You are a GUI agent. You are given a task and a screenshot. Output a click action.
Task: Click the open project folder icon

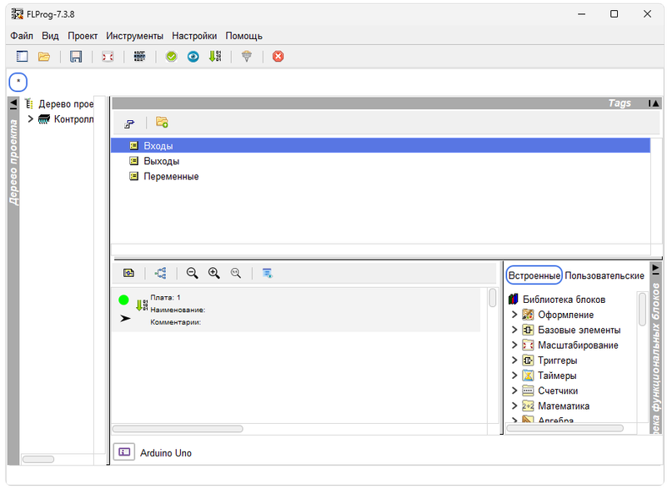click(x=44, y=57)
